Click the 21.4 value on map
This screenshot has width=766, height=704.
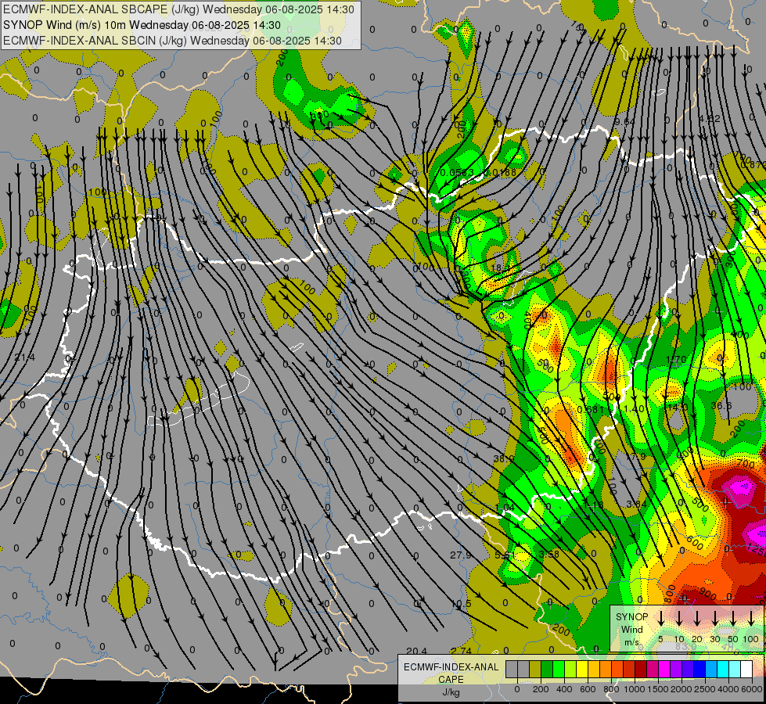tap(24, 357)
